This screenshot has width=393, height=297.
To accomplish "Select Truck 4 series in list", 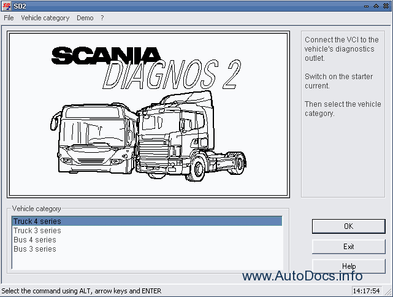I will (x=147, y=222).
